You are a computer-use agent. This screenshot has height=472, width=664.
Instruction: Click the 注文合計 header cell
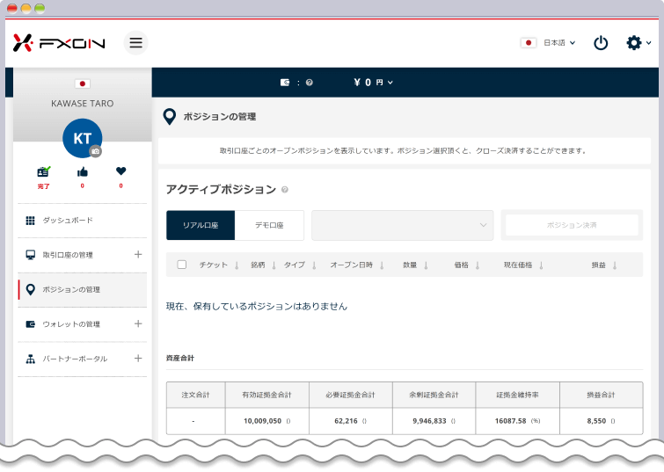click(195, 395)
